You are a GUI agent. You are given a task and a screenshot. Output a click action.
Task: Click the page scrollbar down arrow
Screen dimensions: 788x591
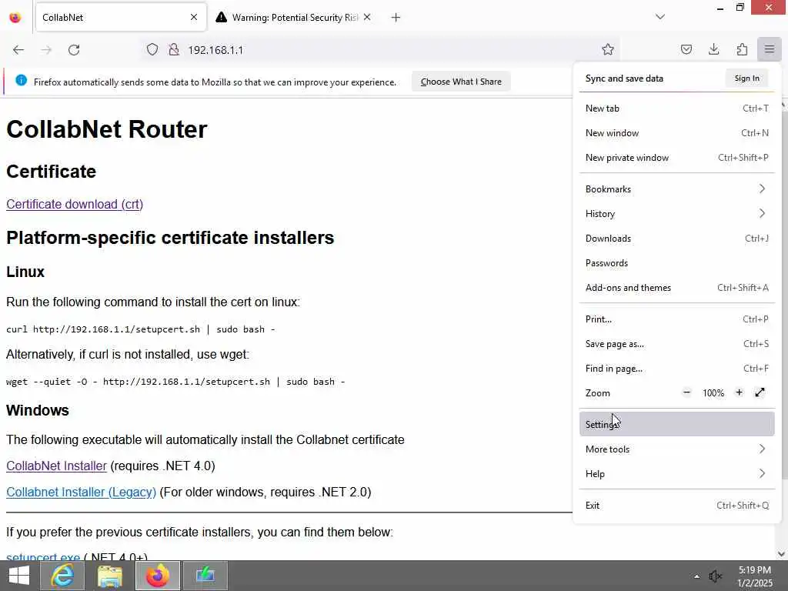782,554
